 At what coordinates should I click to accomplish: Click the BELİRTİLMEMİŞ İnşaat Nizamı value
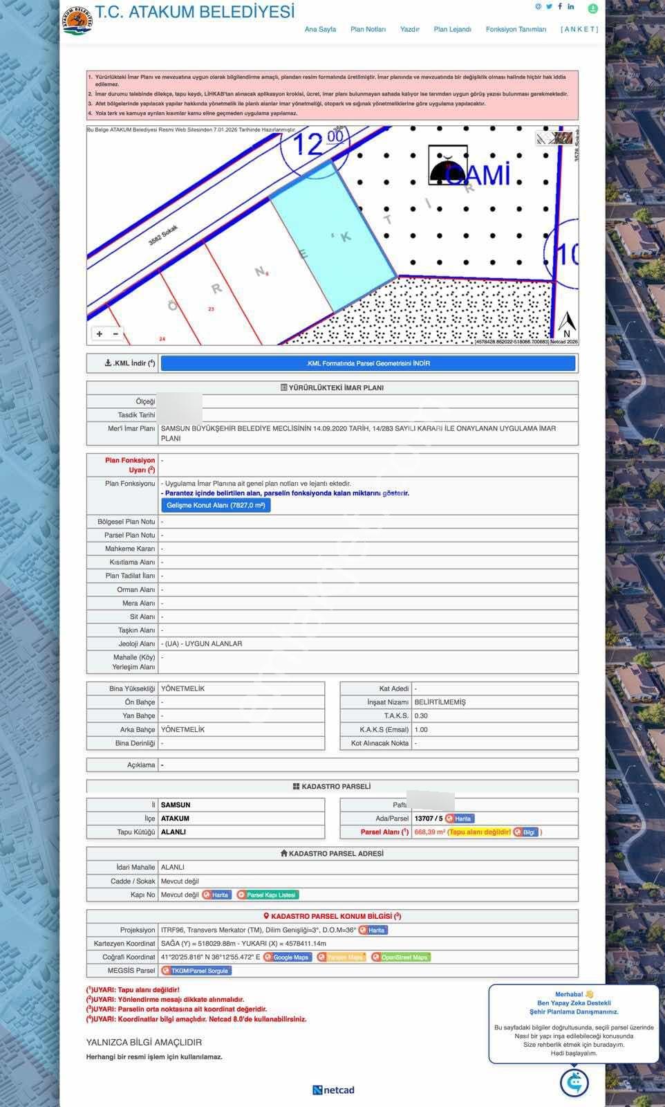click(440, 702)
